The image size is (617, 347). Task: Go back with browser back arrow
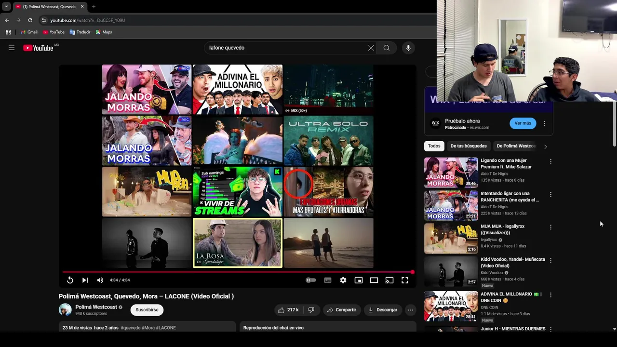tap(7, 20)
